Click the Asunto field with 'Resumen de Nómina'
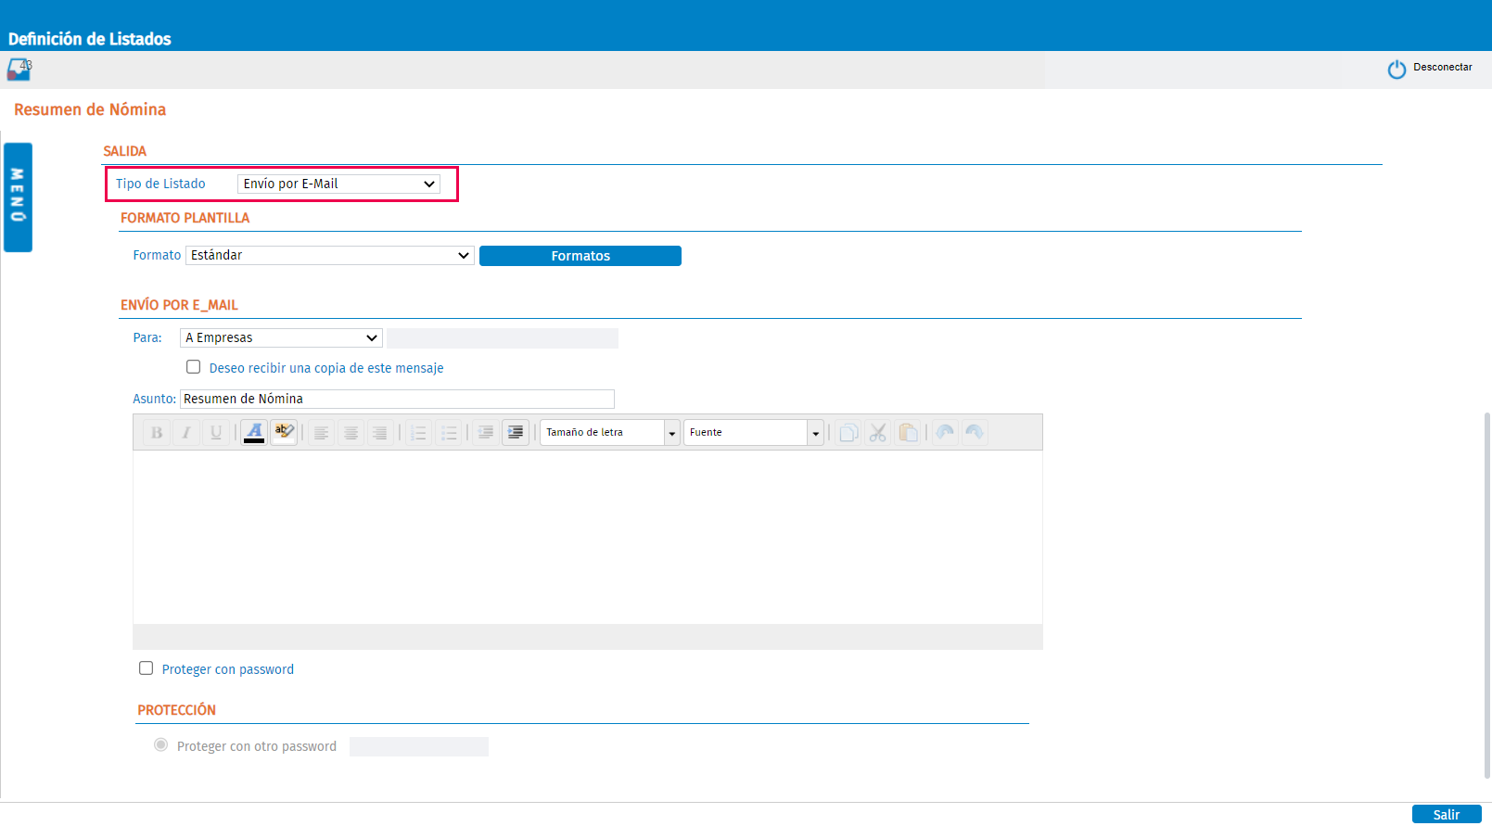1492x826 pixels. click(397, 399)
